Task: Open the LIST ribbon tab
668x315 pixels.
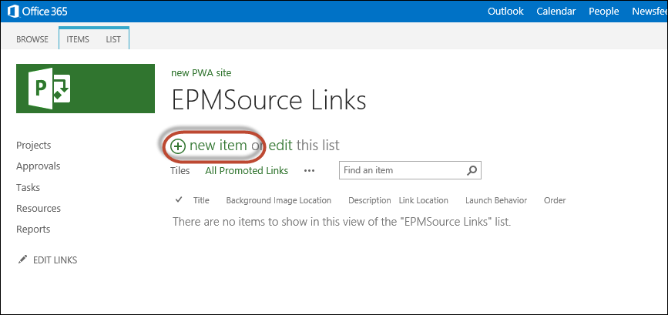Action: click(x=113, y=39)
